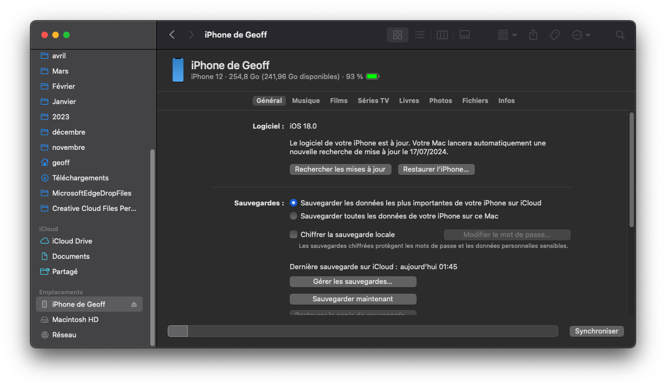The height and width of the screenshot is (388, 666).
Task: Click Restaurer l'iPhone button
Action: (x=436, y=169)
